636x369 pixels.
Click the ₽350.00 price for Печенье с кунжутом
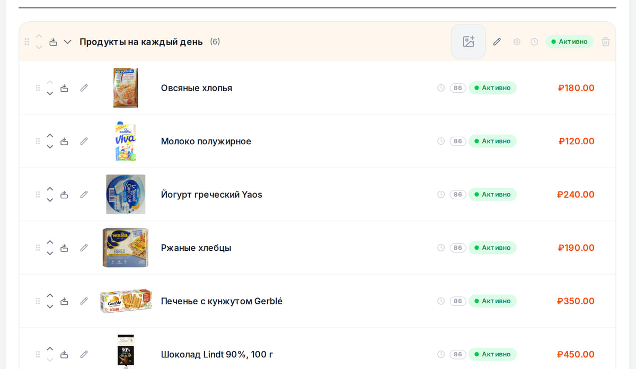click(576, 301)
